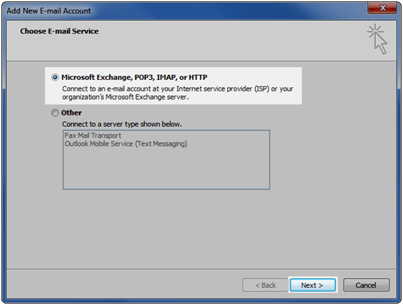This screenshot has height=305, width=403.
Task: Select the Microsoft Exchange, POP3, IMAP radio button
Action: (55, 77)
